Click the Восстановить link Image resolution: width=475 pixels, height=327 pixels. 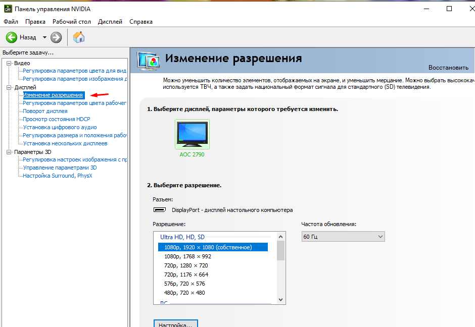point(448,68)
